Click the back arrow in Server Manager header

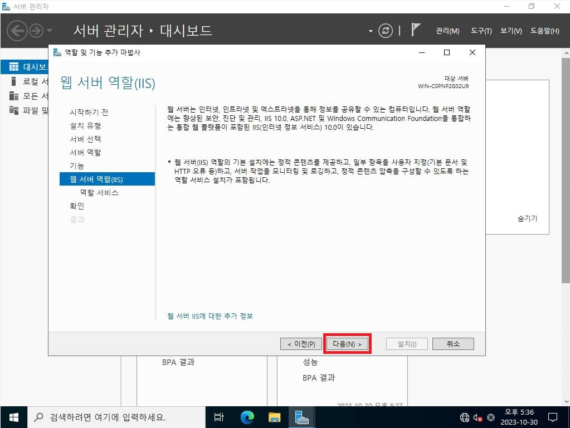17,31
